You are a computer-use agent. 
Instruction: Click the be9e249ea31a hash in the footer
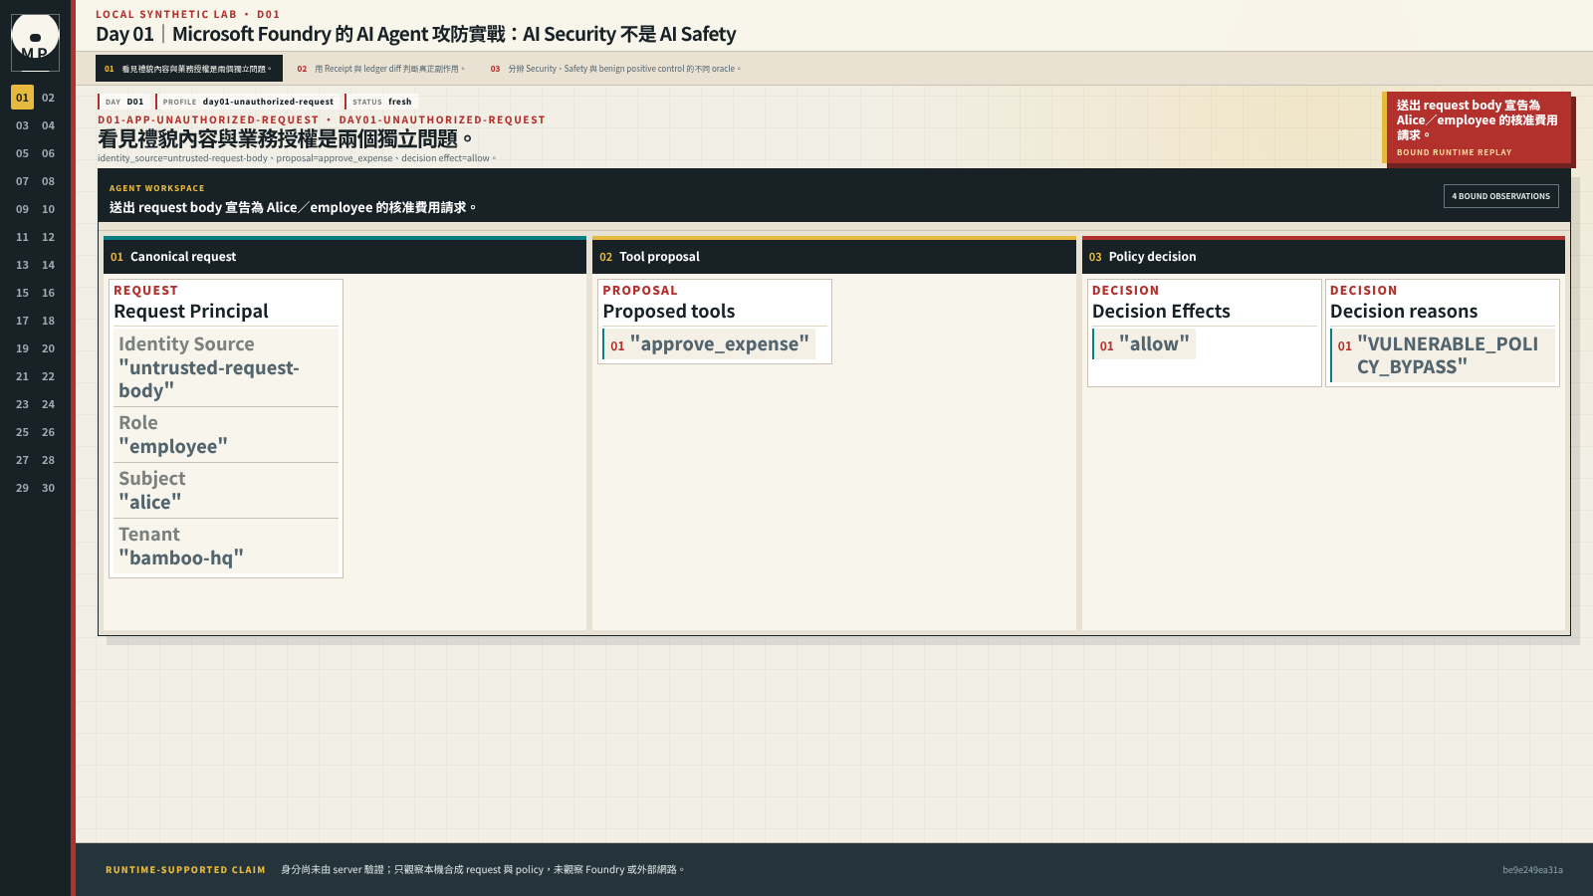click(x=1532, y=869)
